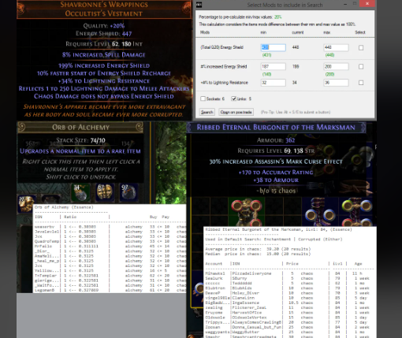Click the Holey_Diver row in price results
The height and width of the screenshot is (338, 402).
pos(289,293)
